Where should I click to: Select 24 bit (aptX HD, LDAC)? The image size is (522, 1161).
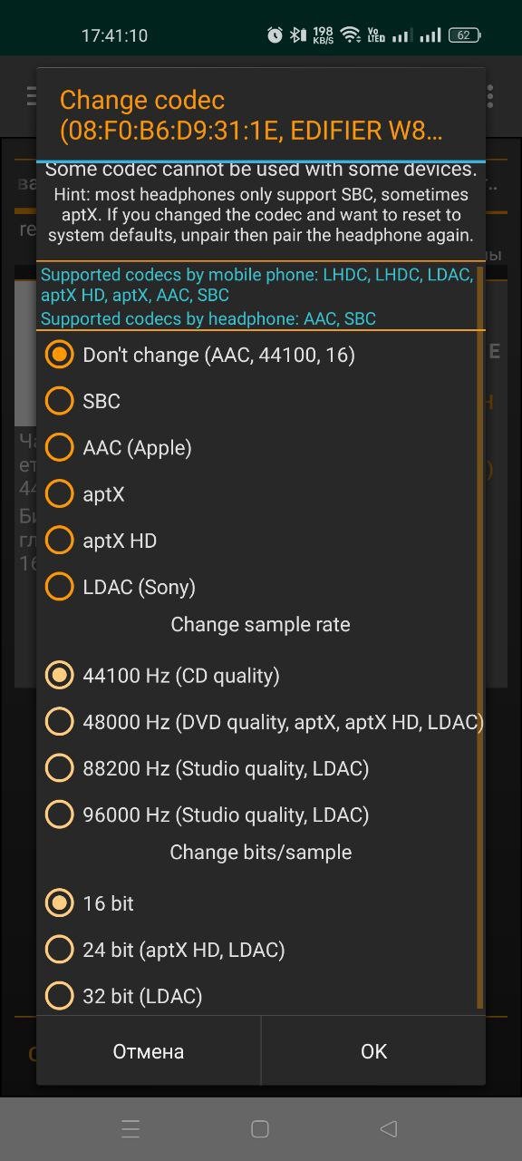pos(261,950)
